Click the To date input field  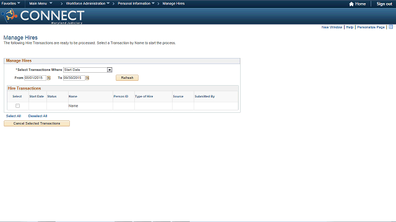click(74, 78)
